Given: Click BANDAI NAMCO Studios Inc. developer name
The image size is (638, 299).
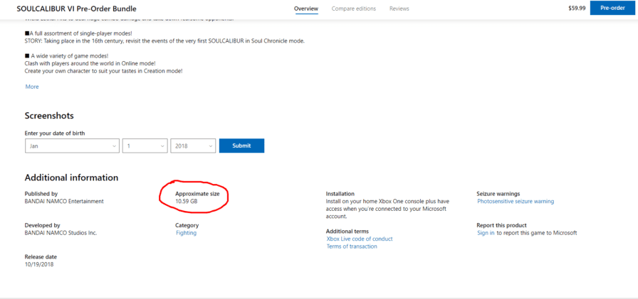Looking at the screenshot, I should [61, 233].
